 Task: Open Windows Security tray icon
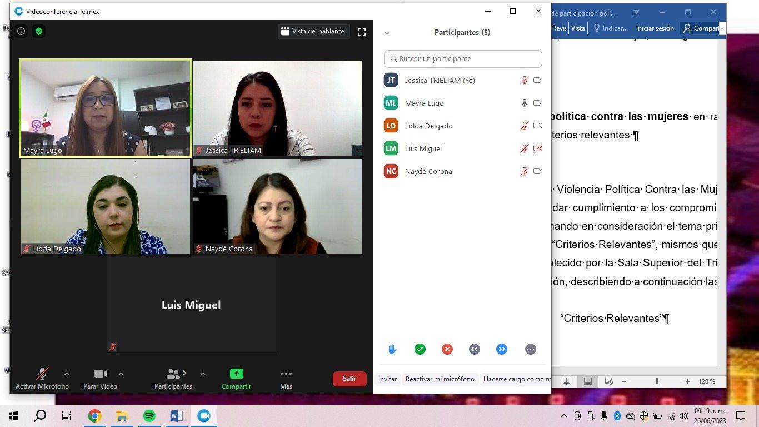click(643, 416)
